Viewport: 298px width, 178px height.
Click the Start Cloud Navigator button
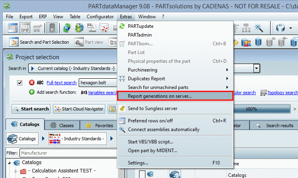click(79, 109)
